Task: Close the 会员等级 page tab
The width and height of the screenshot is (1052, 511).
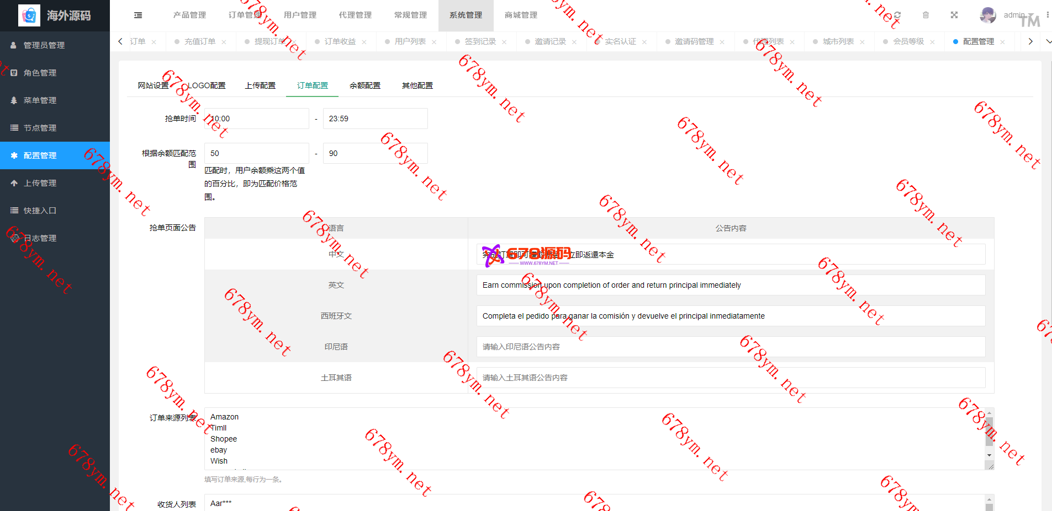Action: 932,42
